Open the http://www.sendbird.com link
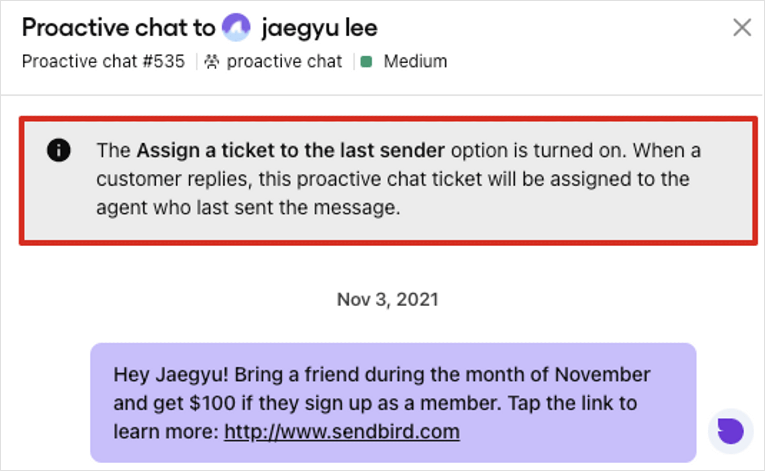This screenshot has height=471, width=765. (x=342, y=432)
